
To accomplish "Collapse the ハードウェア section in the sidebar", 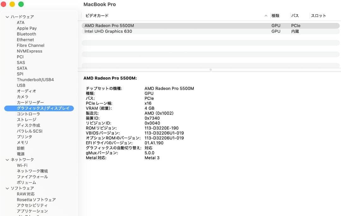I will click(x=7, y=17).
